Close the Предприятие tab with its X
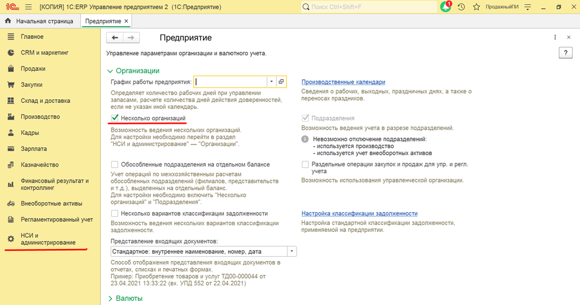 click(x=126, y=21)
